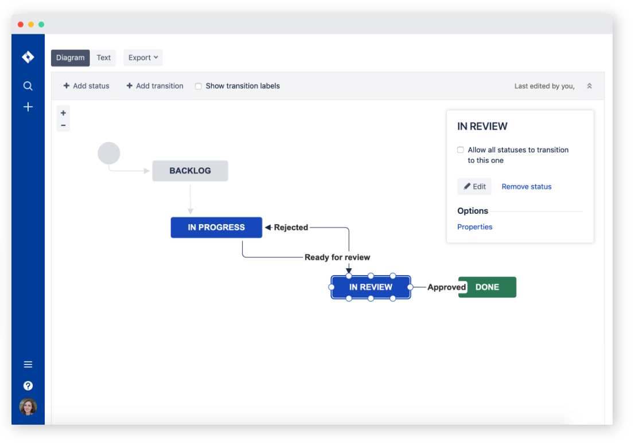Click the IN REVIEW panel heading

482,127
